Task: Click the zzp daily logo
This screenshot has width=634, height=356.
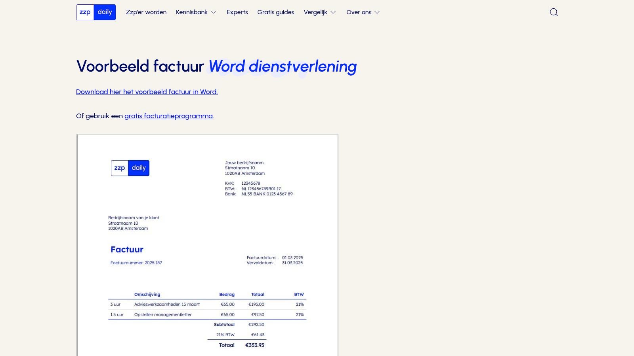Action: point(96,12)
